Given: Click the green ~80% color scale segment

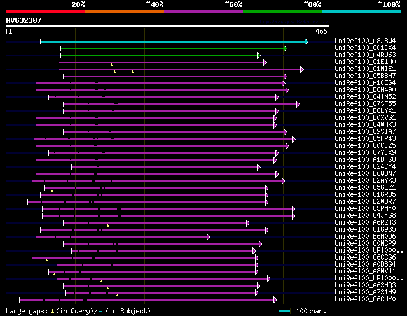Looking at the screenshot, I should coord(282,11).
